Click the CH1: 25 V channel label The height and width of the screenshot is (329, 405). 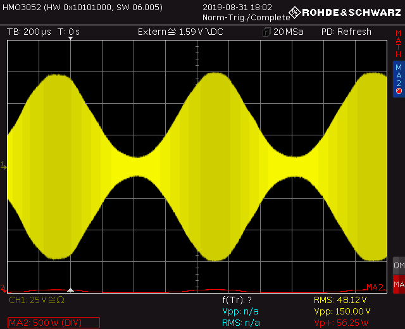(37, 300)
